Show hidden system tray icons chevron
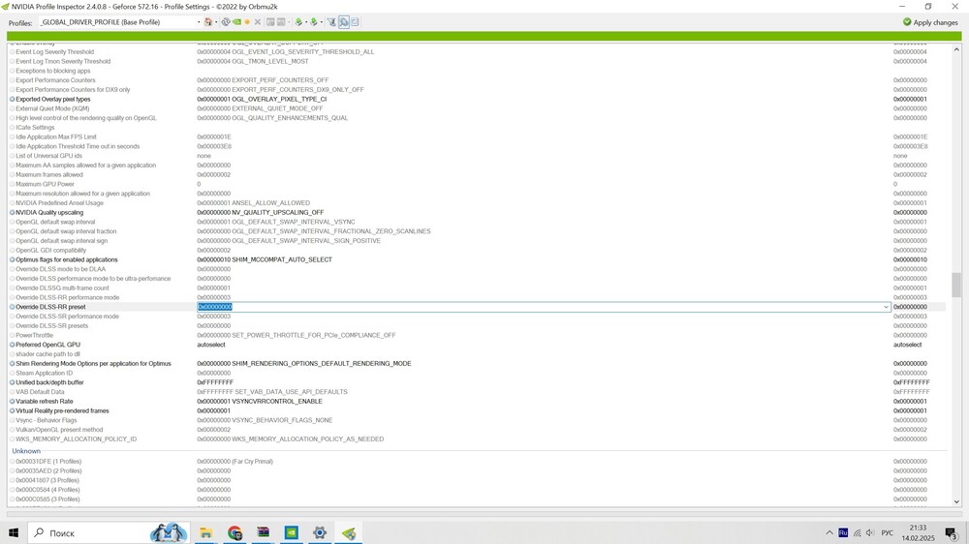Screen dimensions: 969x544 [x=828, y=532]
